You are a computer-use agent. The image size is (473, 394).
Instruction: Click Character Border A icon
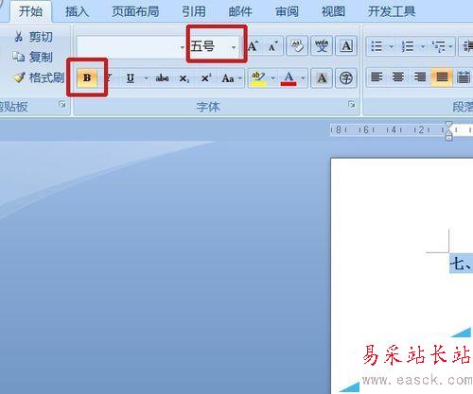346,46
